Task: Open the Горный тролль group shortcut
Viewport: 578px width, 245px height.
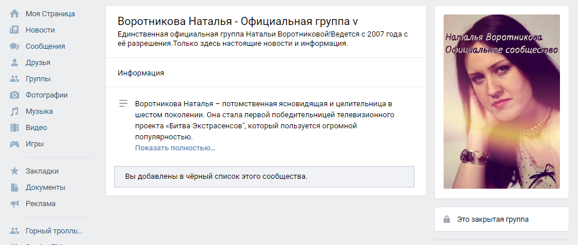Action: (x=54, y=231)
